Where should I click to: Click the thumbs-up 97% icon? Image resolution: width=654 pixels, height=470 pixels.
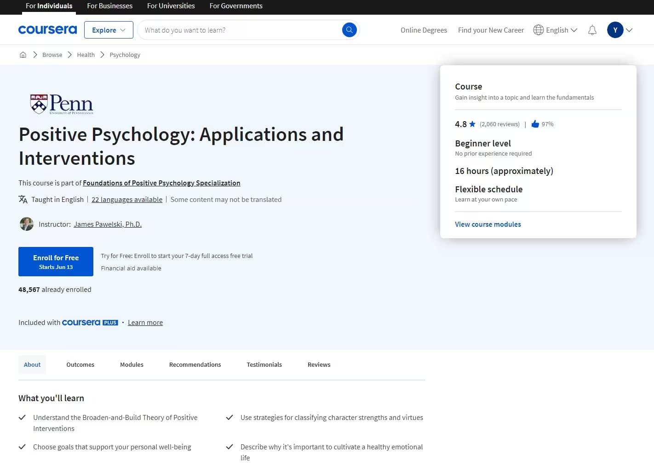(535, 124)
